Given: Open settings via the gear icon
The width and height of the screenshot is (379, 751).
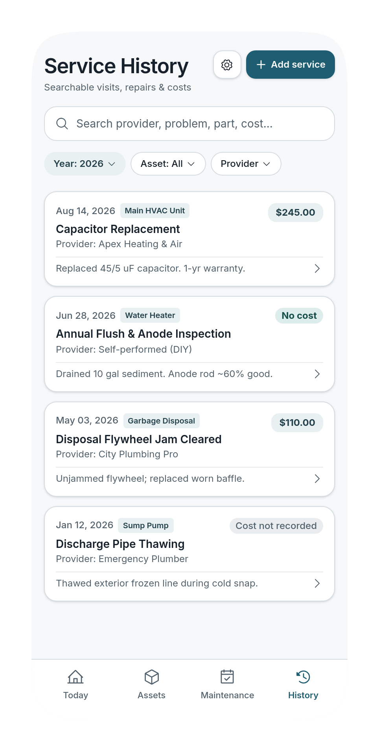Looking at the screenshot, I should 227,65.
